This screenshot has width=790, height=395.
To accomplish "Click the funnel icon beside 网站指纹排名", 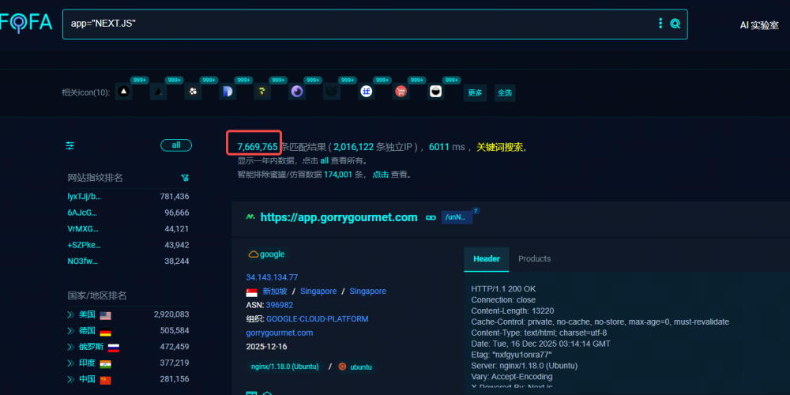I will click(184, 178).
